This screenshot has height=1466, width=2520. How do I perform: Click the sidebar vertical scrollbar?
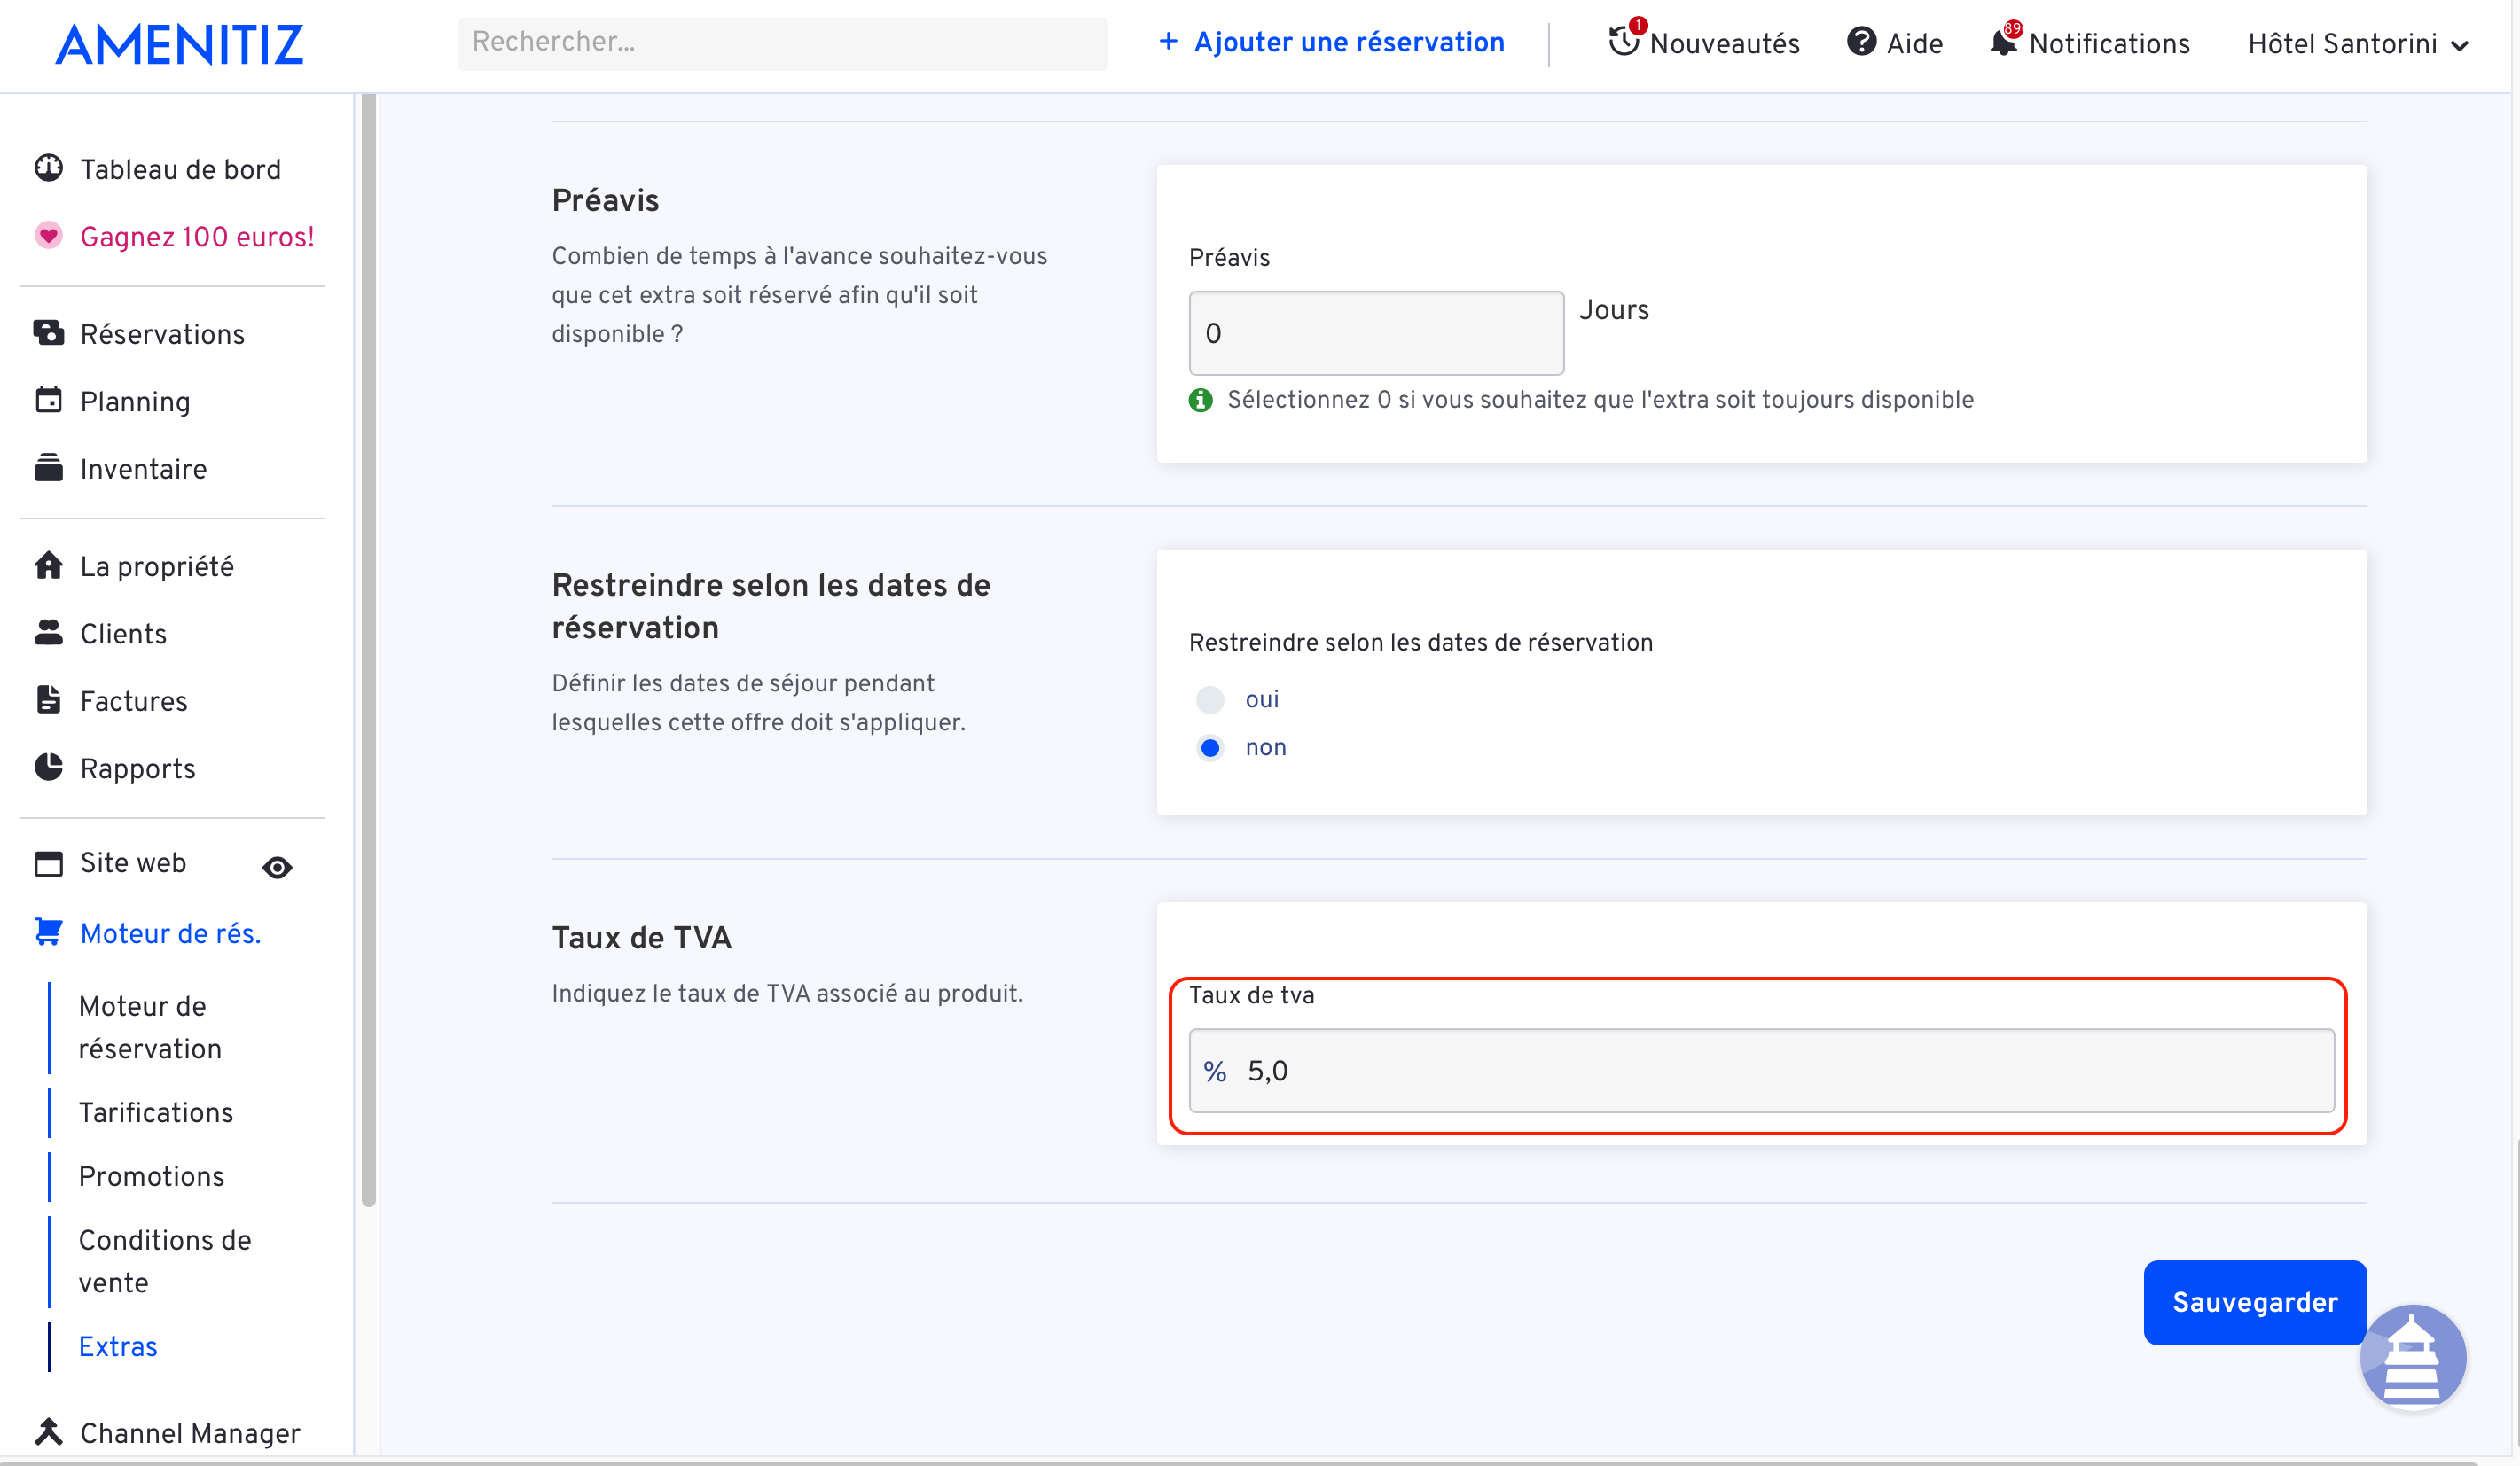(x=368, y=650)
